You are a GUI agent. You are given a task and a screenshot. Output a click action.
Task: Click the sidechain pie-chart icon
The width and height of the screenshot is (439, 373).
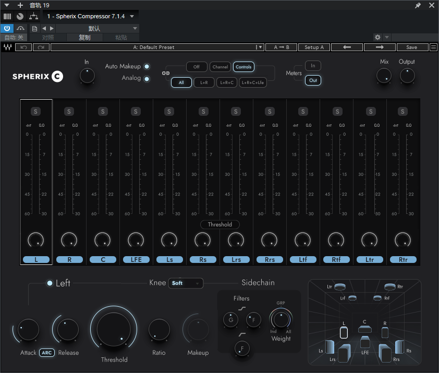pos(20,16)
